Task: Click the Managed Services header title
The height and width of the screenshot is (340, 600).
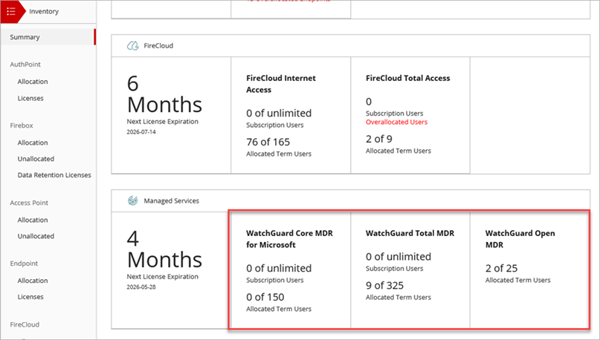Action: pyautogui.click(x=172, y=200)
